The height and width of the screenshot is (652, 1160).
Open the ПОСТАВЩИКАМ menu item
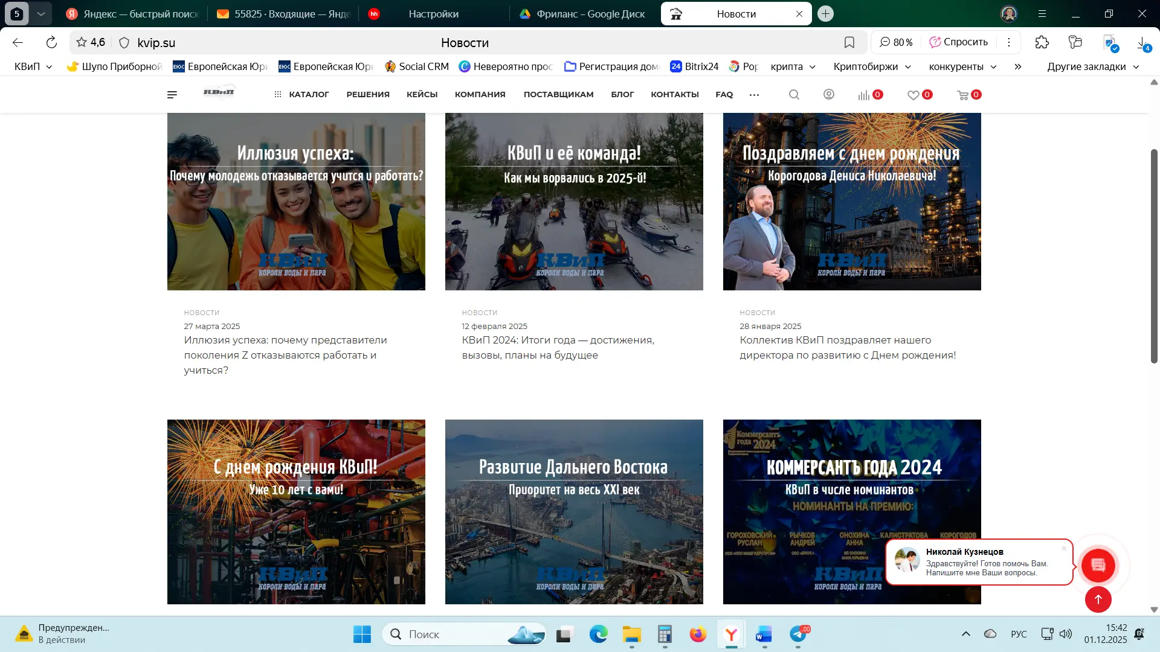coord(559,95)
